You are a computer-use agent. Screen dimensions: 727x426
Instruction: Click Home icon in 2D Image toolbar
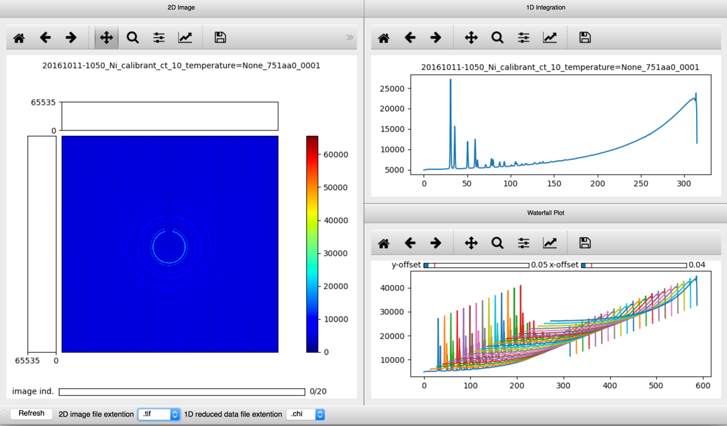(19, 38)
